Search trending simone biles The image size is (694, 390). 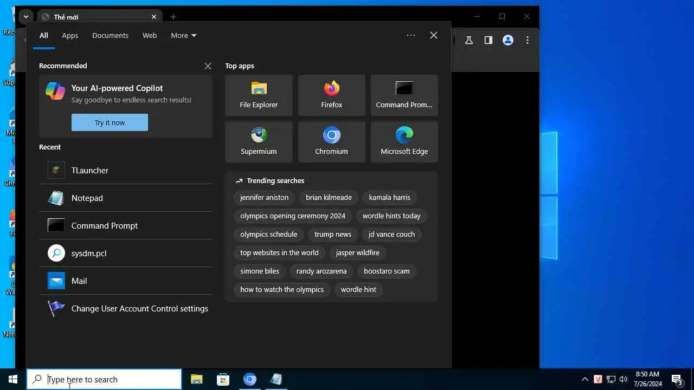coord(260,271)
